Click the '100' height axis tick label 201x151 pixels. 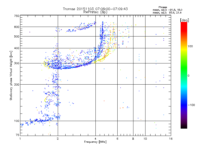tap(17, 121)
